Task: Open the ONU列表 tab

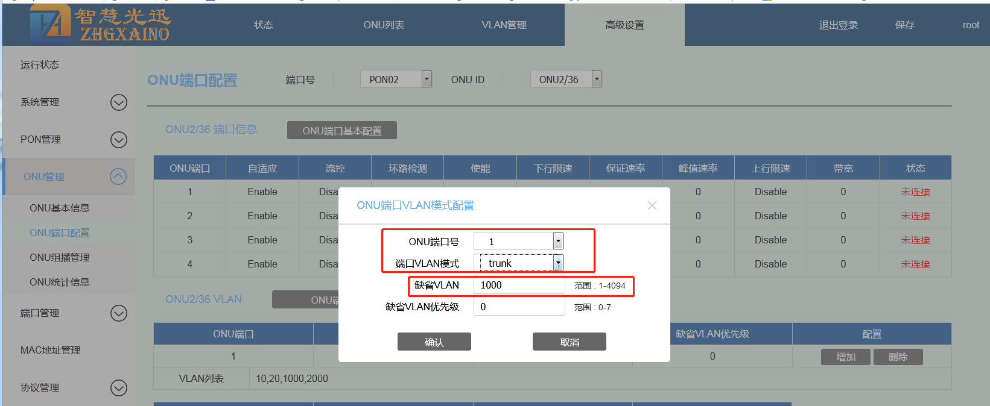Action: coord(384,25)
